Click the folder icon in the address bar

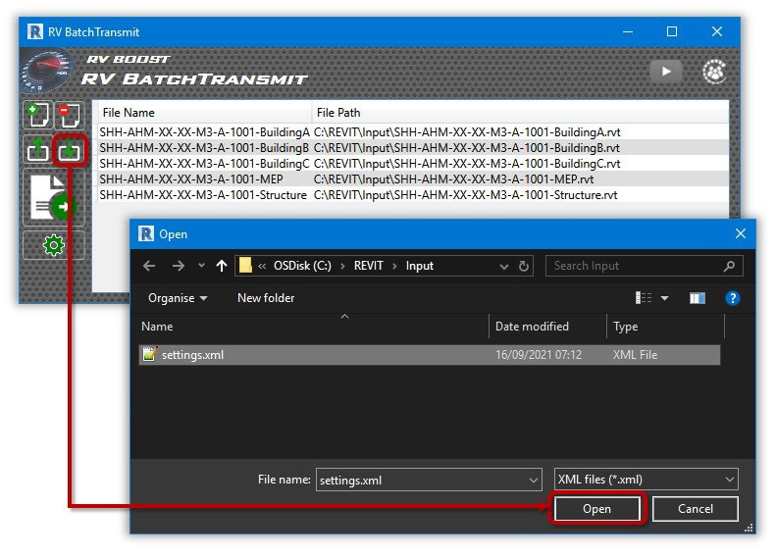click(x=245, y=266)
